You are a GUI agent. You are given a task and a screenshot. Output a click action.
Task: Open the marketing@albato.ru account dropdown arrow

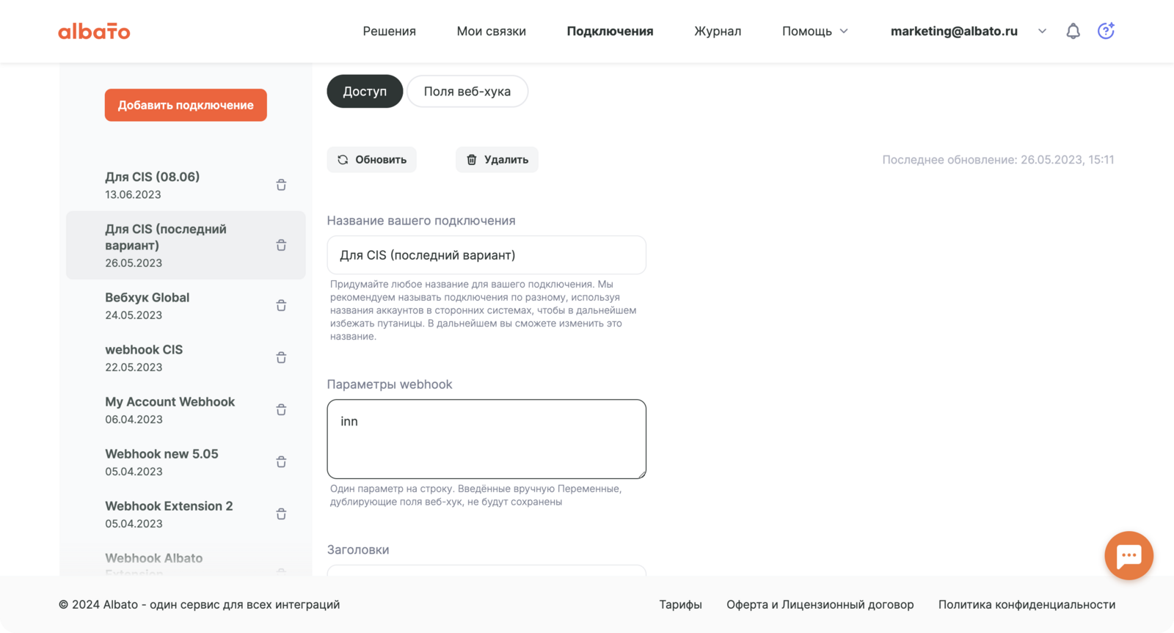[x=1042, y=31]
